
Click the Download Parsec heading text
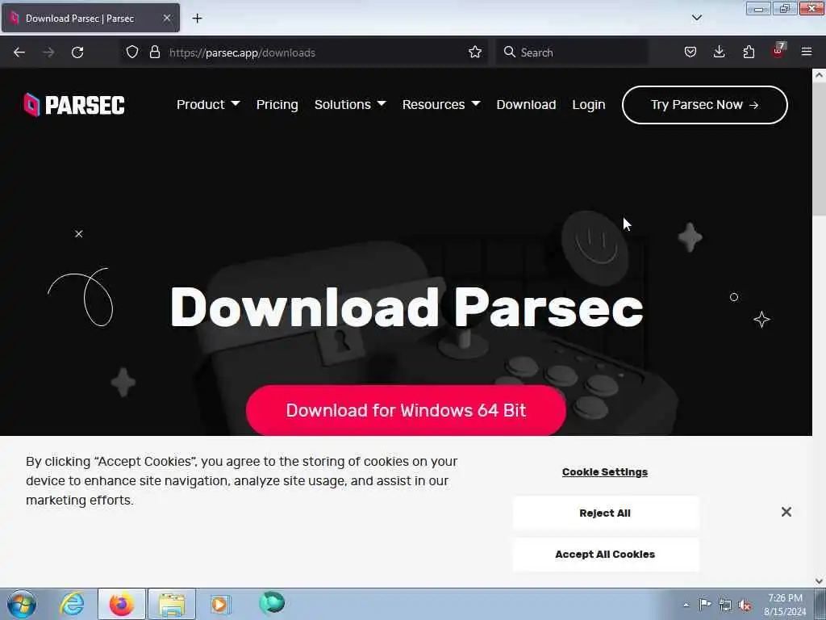coord(407,308)
